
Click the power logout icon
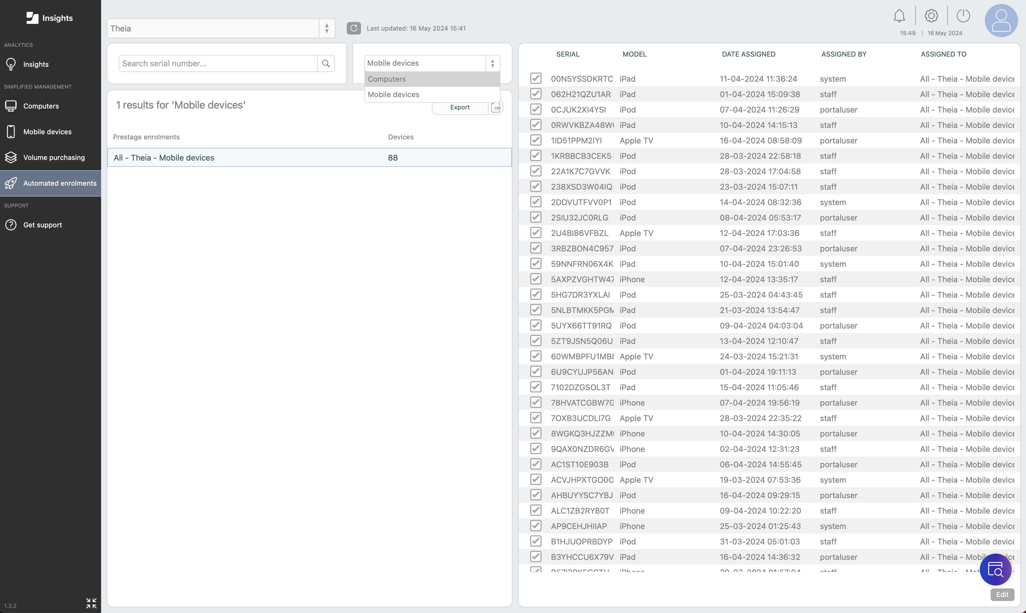coord(963,16)
